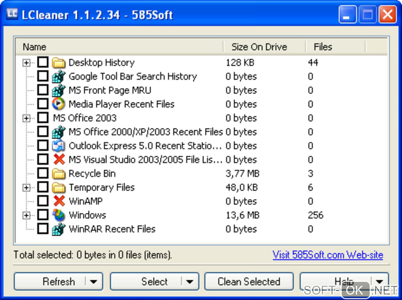
Task: Click the 48,0 KB size value
Action: [242, 187]
